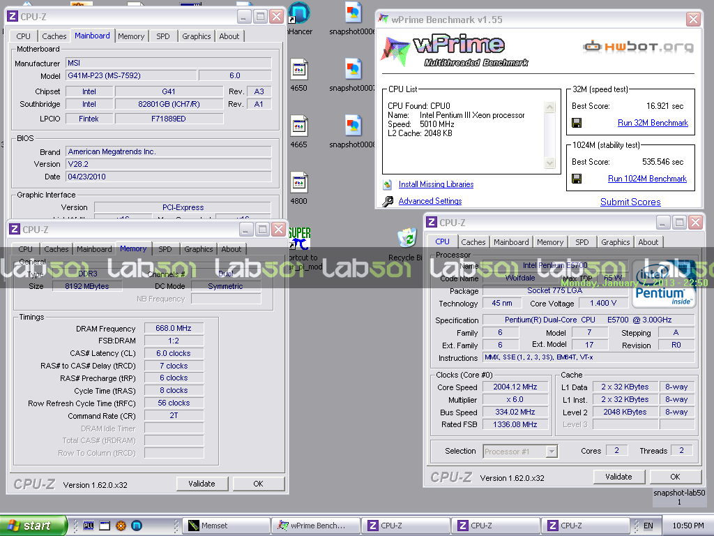Switch to Mainboard tab in processor CPU-Z window
Screen dimensions: 714x536
tap(511, 242)
